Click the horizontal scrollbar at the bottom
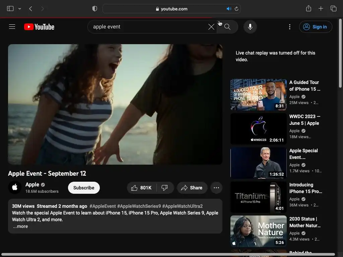The height and width of the screenshot is (257, 343). click(168, 255)
